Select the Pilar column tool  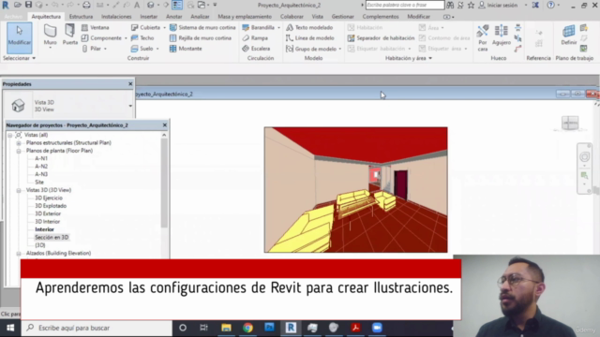pos(92,49)
